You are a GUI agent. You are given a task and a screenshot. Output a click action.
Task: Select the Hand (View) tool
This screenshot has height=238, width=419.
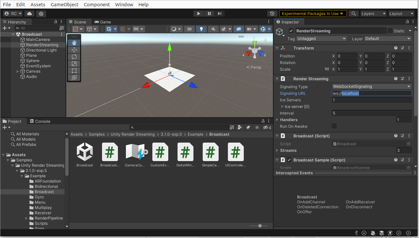(x=74, y=43)
